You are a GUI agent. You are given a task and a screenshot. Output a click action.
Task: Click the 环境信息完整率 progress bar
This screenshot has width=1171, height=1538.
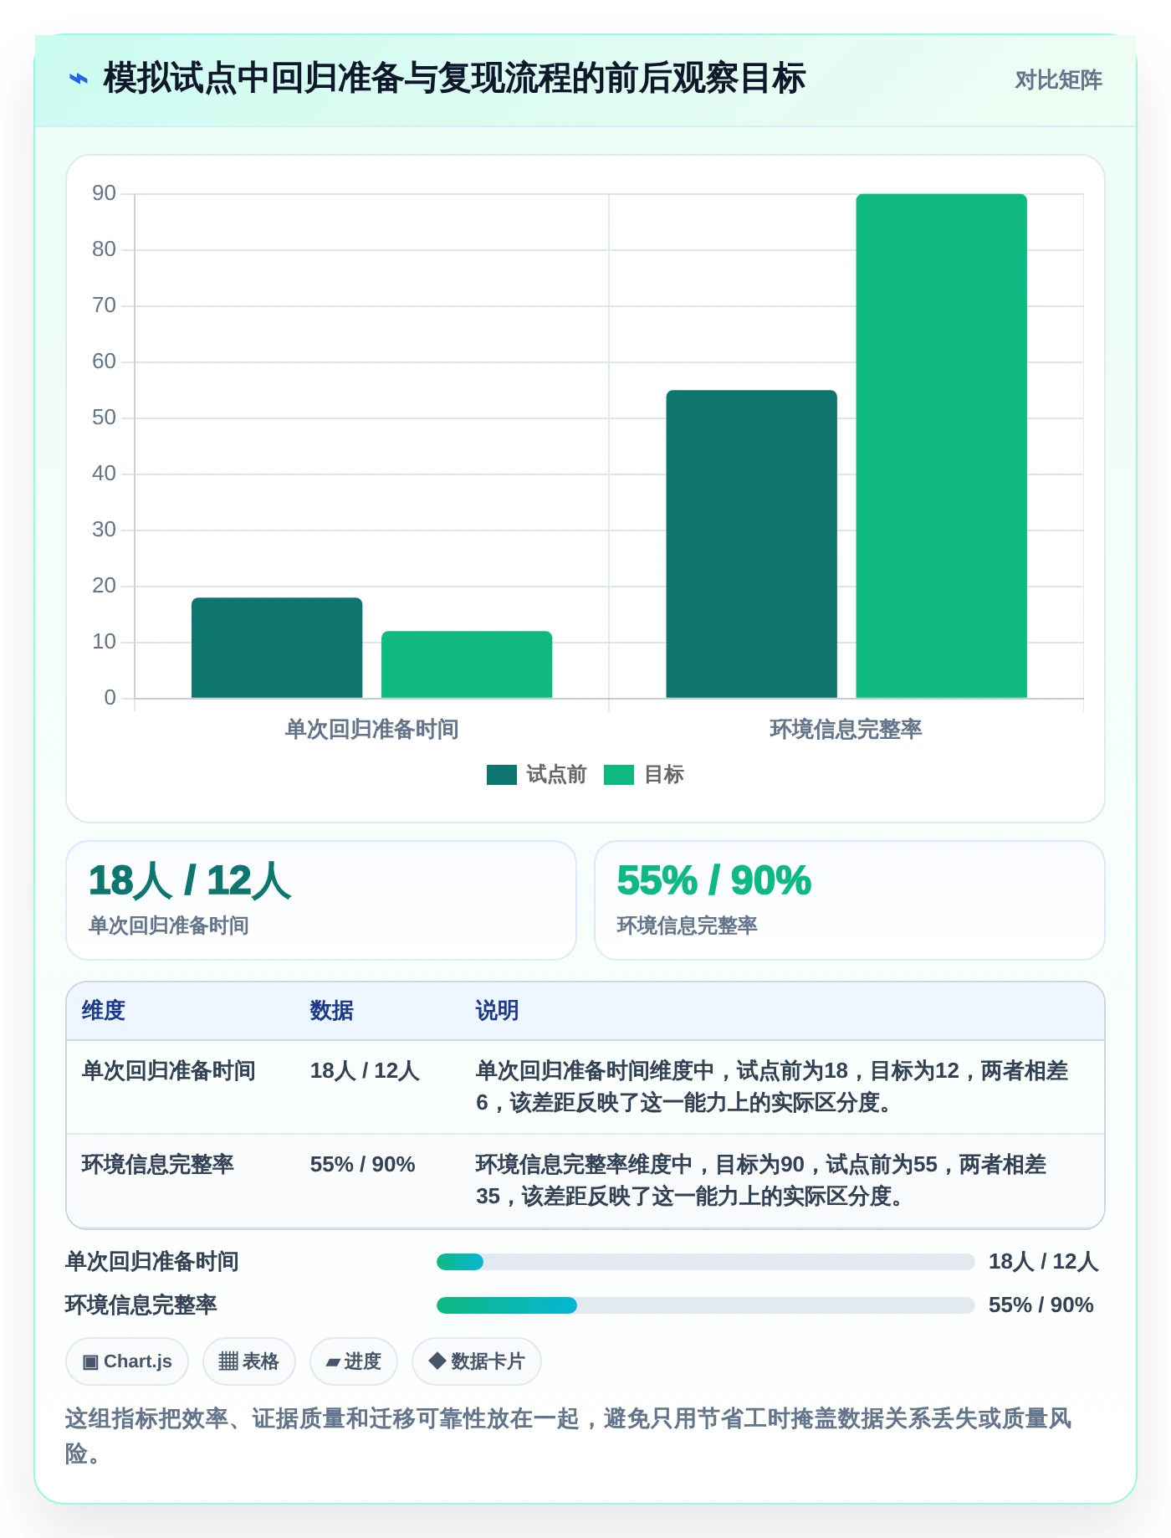[705, 1305]
